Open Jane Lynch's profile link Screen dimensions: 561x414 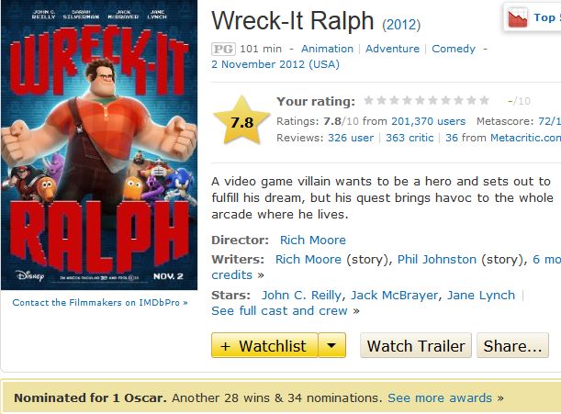click(481, 296)
